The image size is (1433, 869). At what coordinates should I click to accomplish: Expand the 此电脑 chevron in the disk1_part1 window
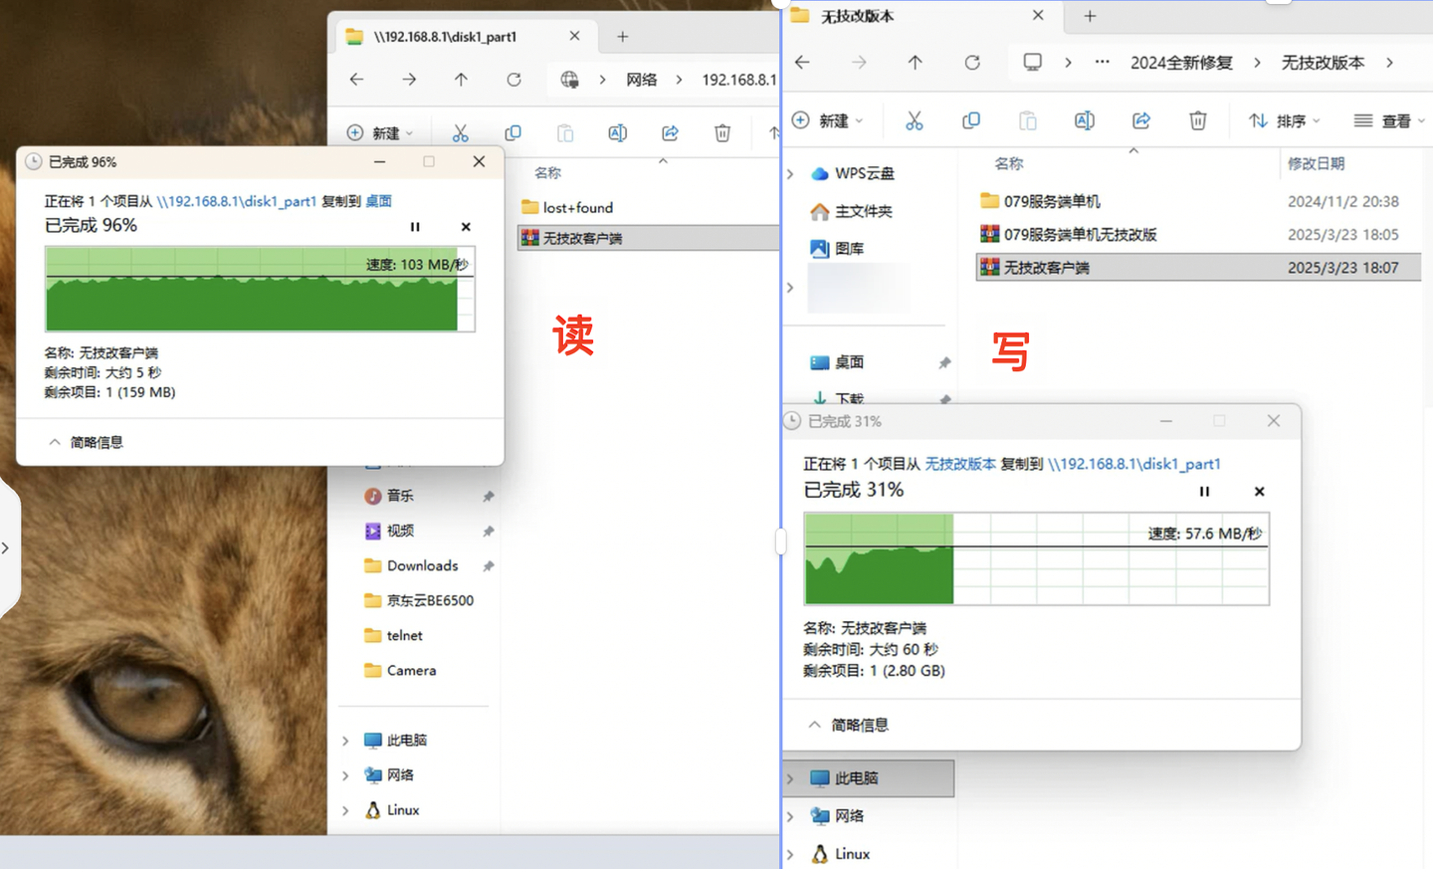click(x=345, y=741)
